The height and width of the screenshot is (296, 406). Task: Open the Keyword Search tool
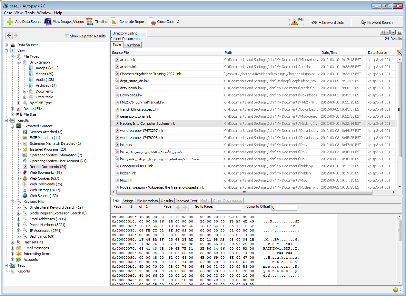point(362,22)
